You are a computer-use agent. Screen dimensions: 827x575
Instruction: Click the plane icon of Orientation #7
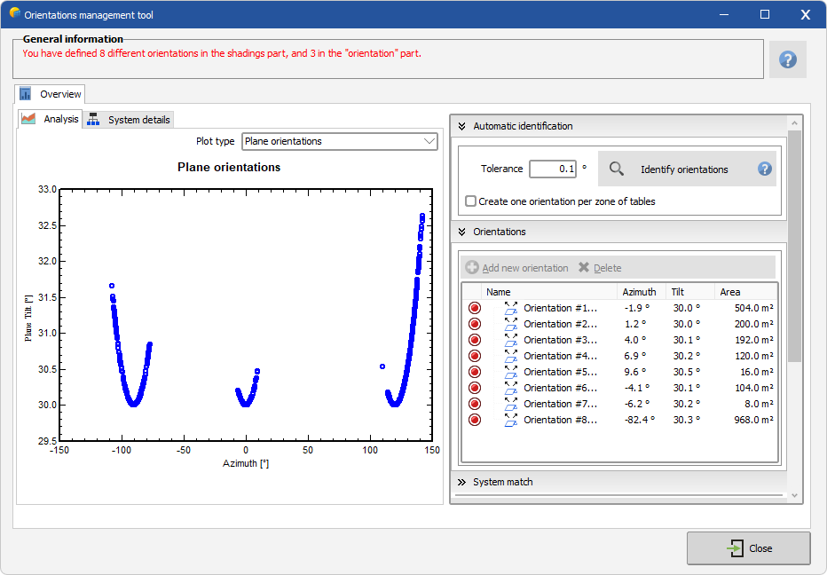click(511, 404)
